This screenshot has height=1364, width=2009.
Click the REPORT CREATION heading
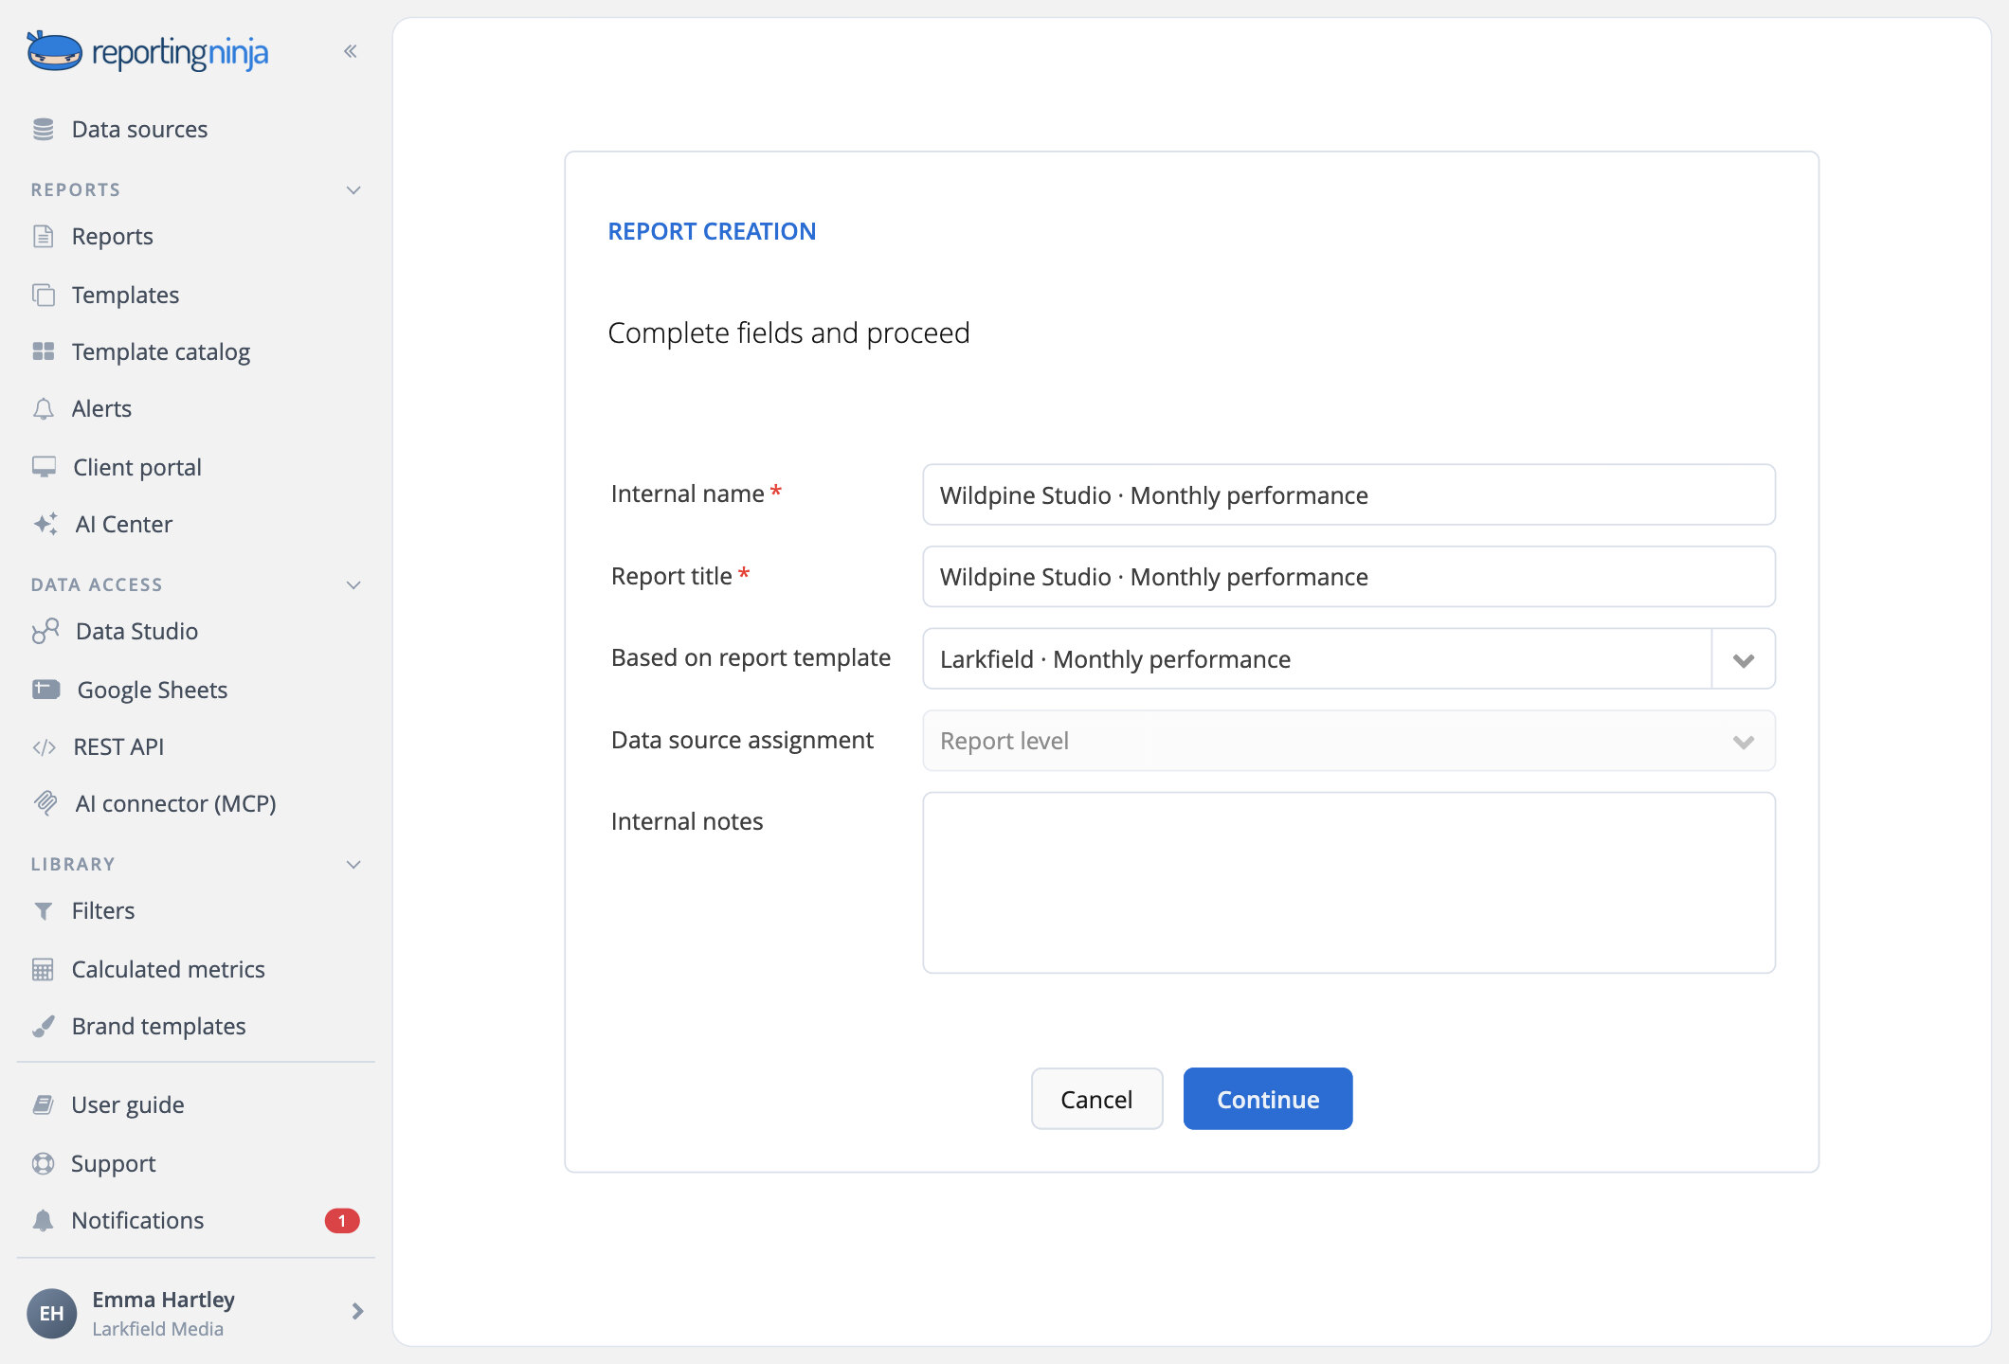click(712, 231)
